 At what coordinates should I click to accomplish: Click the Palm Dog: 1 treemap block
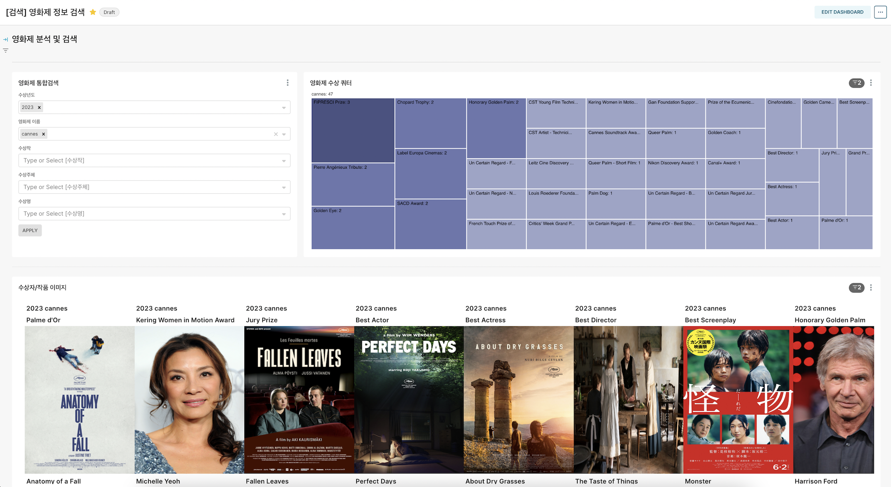pos(616,204)
